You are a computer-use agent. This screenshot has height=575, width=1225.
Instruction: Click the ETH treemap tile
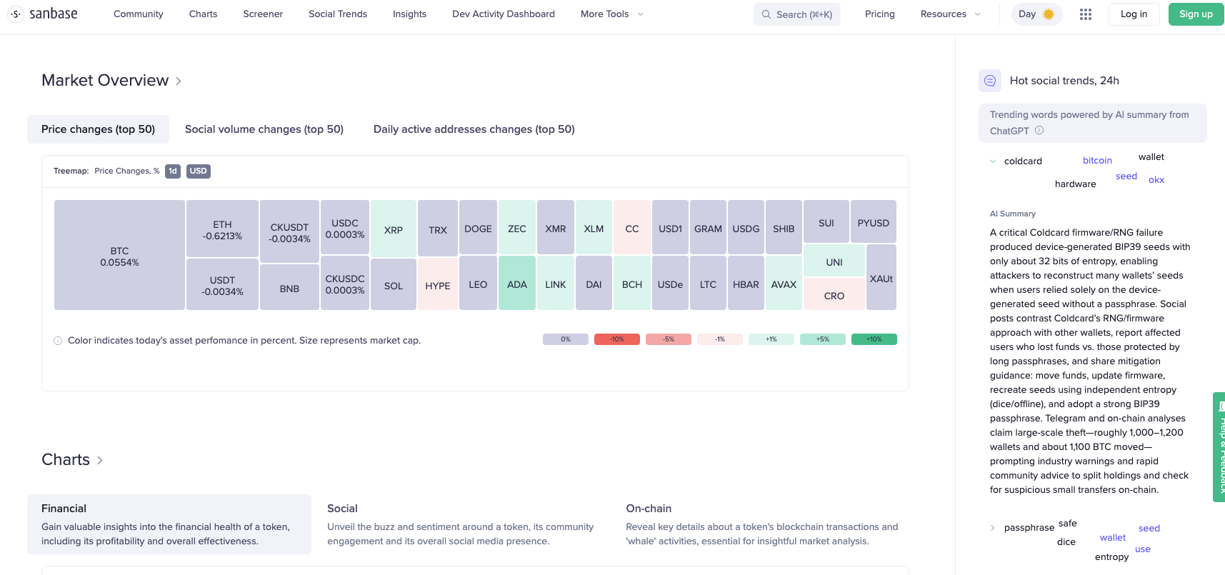[222, 229]
